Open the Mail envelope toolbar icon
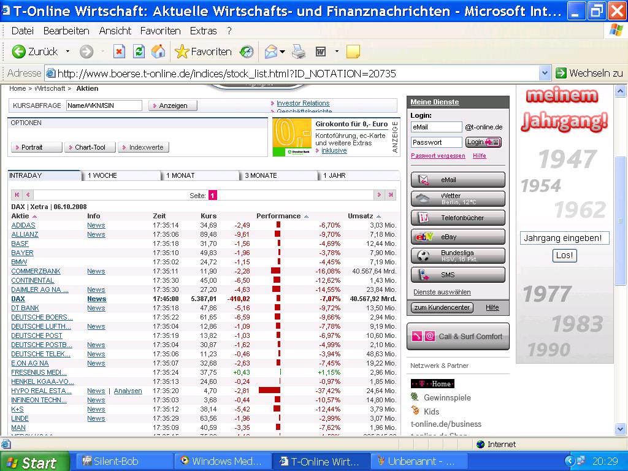The width and height of the screenshot is (628, 471). click(270, 52)
